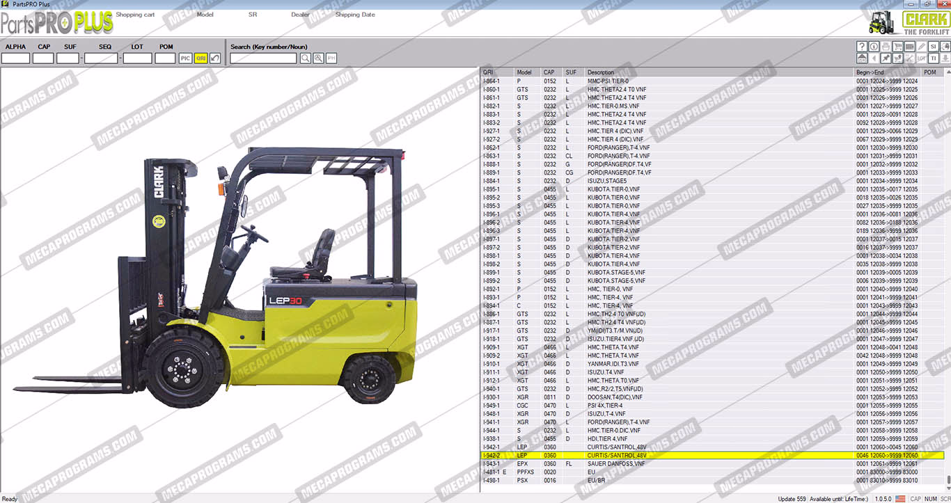The width and height of the screenshot is (951, 503).
Task: Click the CAP column header
Action: tap(553, 72)
